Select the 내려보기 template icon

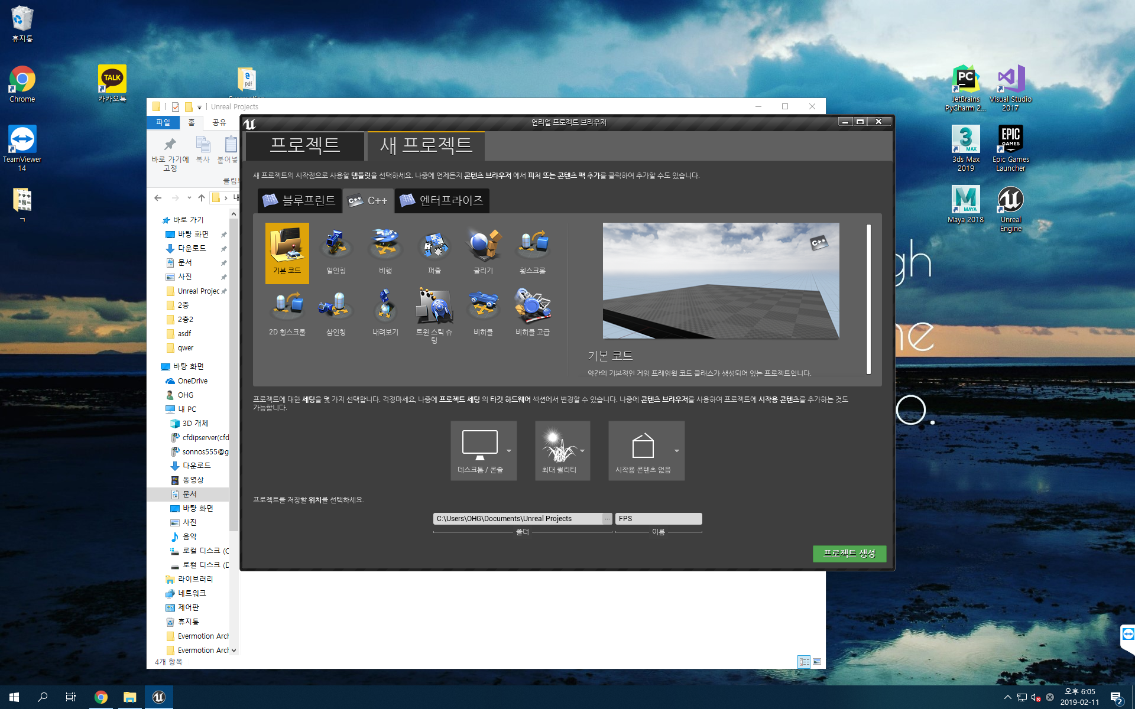point(385,314)
